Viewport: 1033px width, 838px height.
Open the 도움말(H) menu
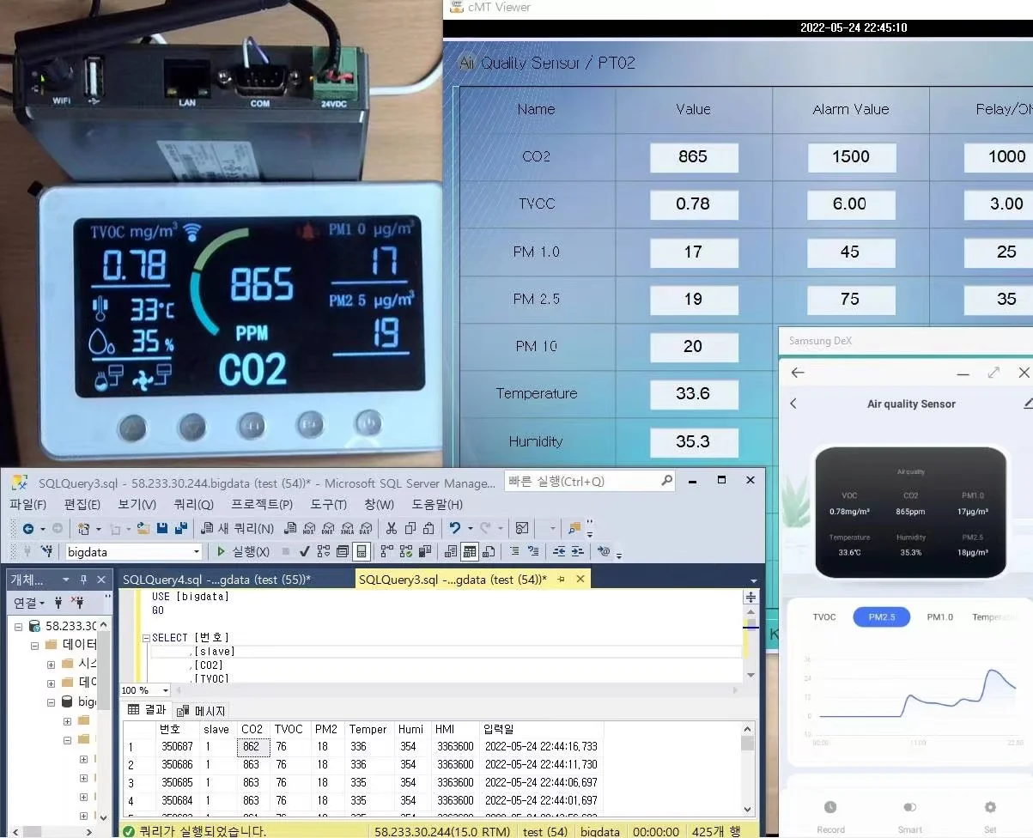(x=437, y=504)
